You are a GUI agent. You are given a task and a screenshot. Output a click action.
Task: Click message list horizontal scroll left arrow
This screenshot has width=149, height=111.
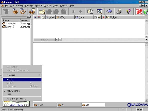pyautogui.click(x=57, y=40)
